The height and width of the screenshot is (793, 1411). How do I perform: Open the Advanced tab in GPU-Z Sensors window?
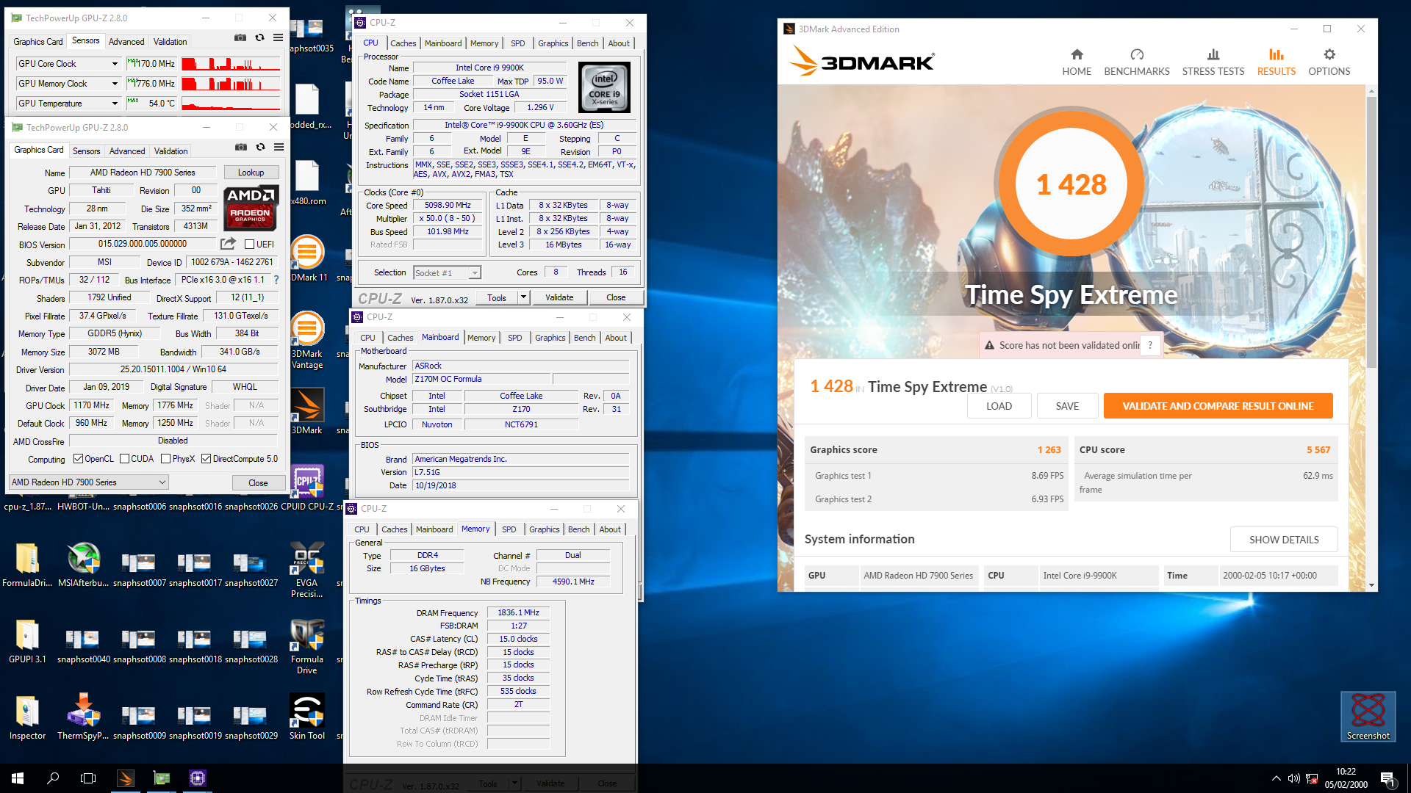[126, 42]
